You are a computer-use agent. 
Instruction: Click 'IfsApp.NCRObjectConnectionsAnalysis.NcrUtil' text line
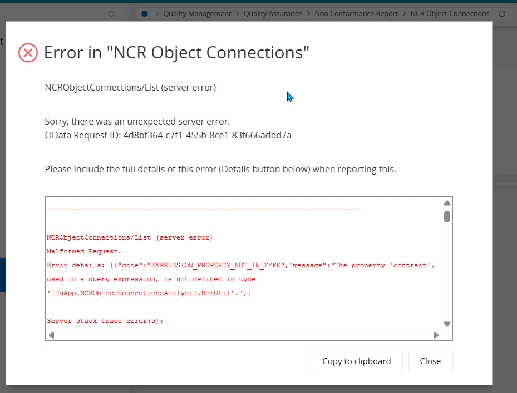pyautogui.click(x=149, y=293)
